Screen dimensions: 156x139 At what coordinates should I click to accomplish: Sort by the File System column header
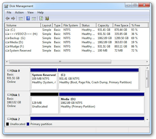coord(71,25)
